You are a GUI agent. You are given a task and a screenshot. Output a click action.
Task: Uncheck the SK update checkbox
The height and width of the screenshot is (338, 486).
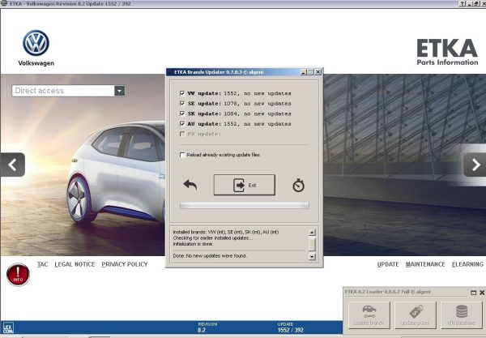pyautogui.click(x=182, y=113)
